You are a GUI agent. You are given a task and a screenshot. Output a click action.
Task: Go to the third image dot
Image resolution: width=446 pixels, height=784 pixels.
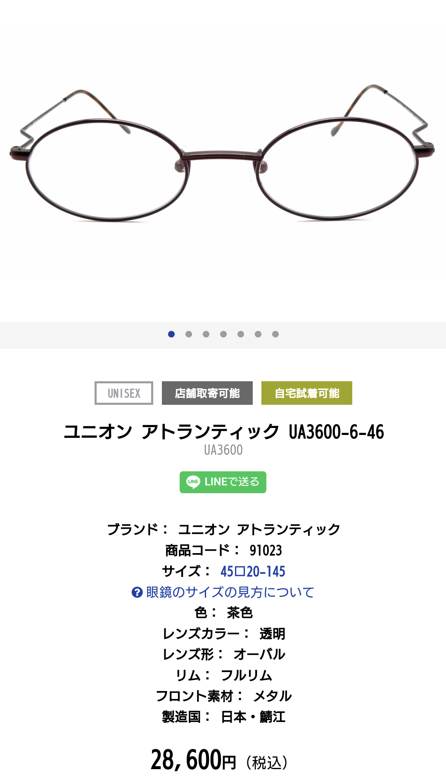click(x=206, y=334)
